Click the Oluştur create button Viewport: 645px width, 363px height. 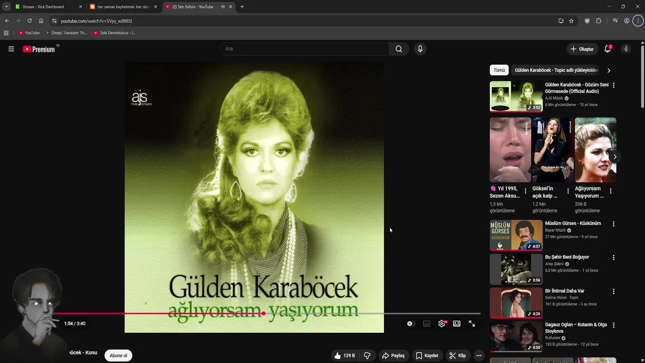click(x=582, y=49)
